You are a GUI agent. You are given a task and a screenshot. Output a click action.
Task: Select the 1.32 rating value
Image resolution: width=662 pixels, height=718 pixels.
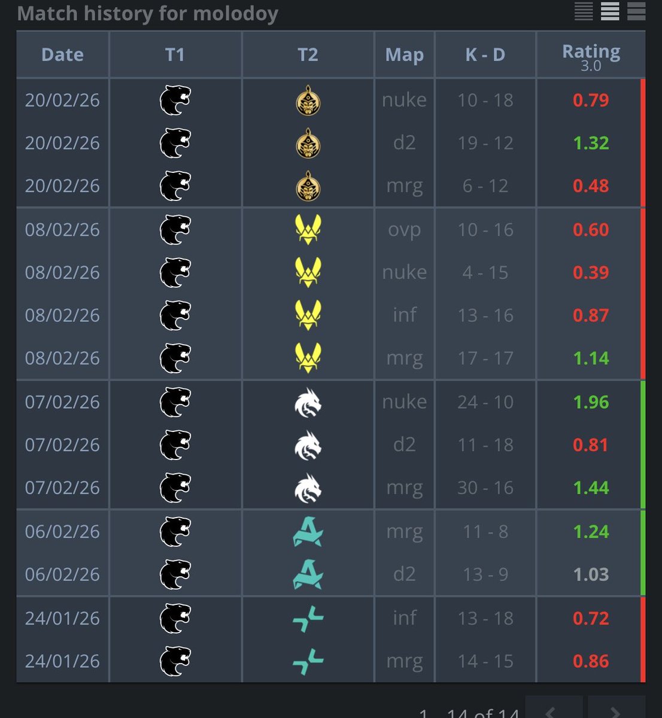pyautogui.click(x=591, y=143)
